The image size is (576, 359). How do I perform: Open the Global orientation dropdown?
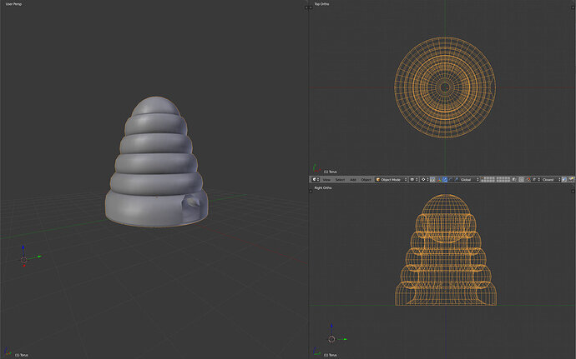pyautogui.click(x=469, y=179)
